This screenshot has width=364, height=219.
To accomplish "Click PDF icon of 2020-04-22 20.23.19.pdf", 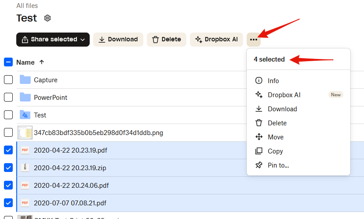I will [25, 150].
